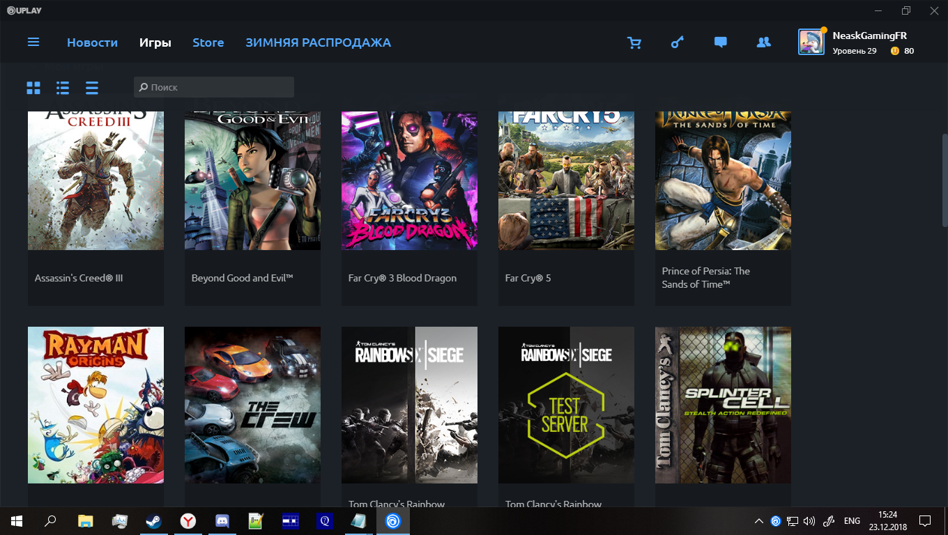Click the Поиск search field

[214, 87]
